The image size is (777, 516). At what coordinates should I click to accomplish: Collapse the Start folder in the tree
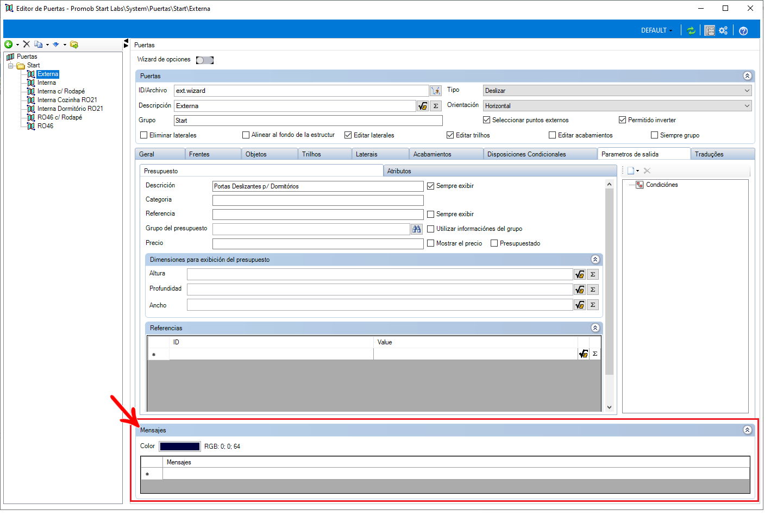coord(10,66)
